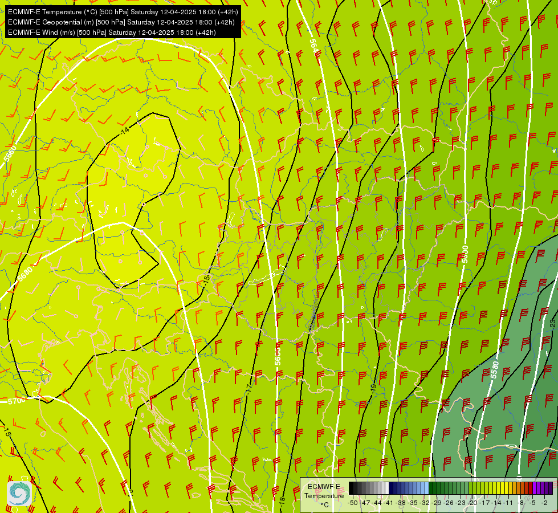Click the -8 legend tick label
The height and width of the screenshot is (513, 558).
click(520, 503)
